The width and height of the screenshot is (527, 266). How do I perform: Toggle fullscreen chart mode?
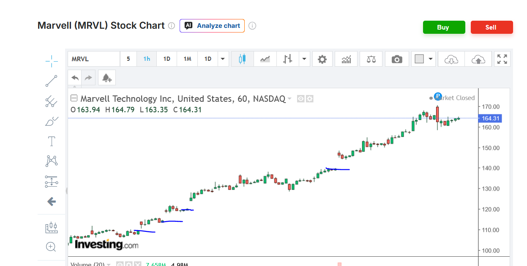[x=502, y=59]
